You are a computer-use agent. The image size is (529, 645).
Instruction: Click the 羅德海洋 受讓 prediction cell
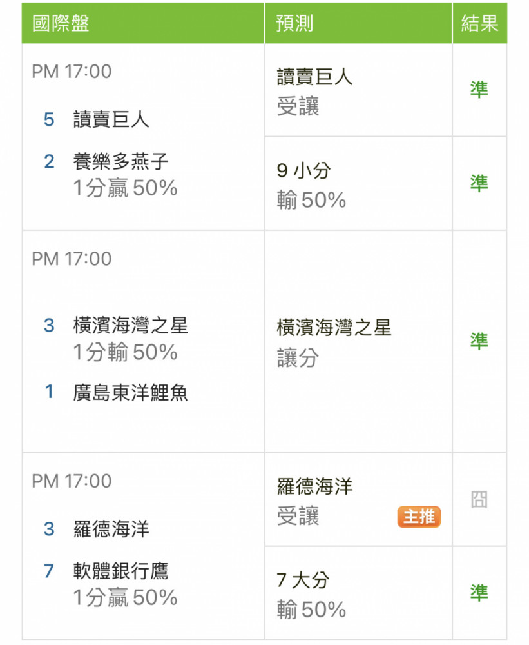[358, 499]
